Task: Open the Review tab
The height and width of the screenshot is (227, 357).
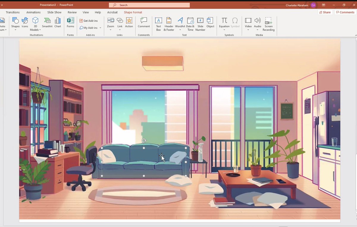Action: coord(72,12)
